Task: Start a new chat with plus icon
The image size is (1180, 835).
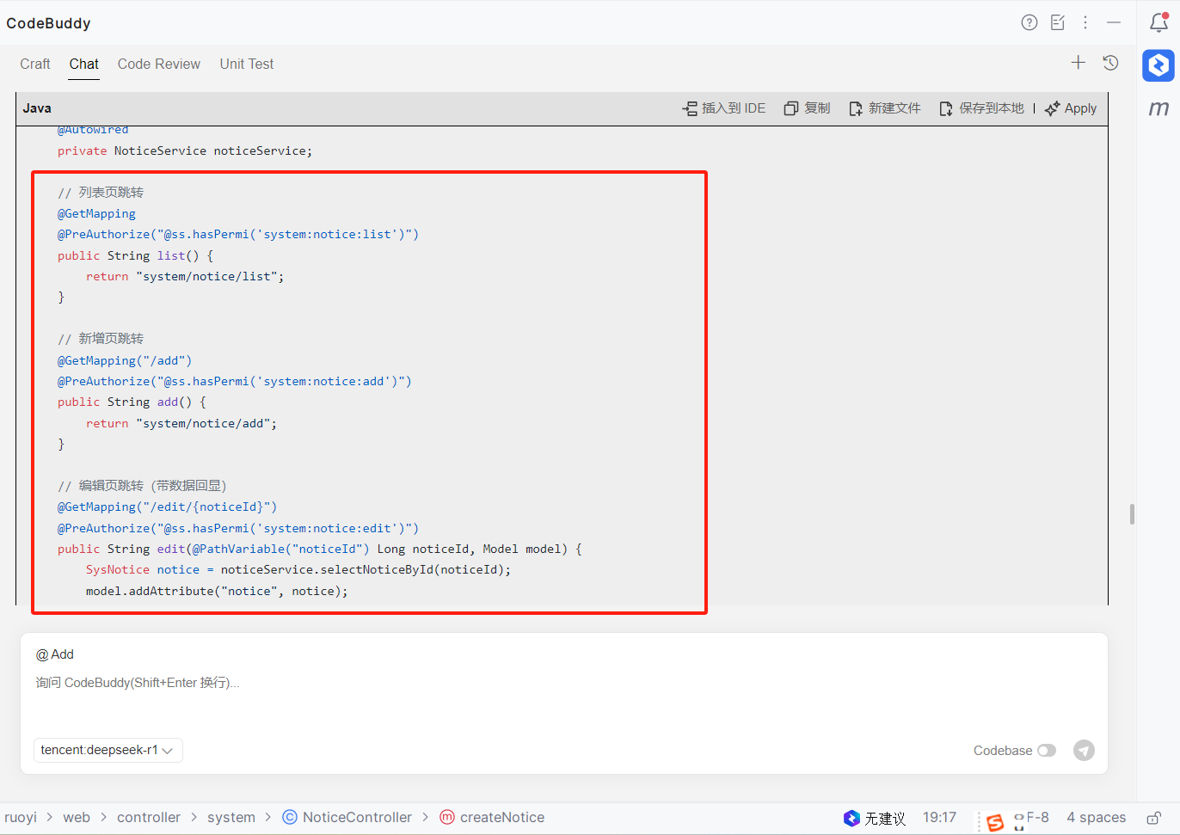Action: tap(1079, 63)
